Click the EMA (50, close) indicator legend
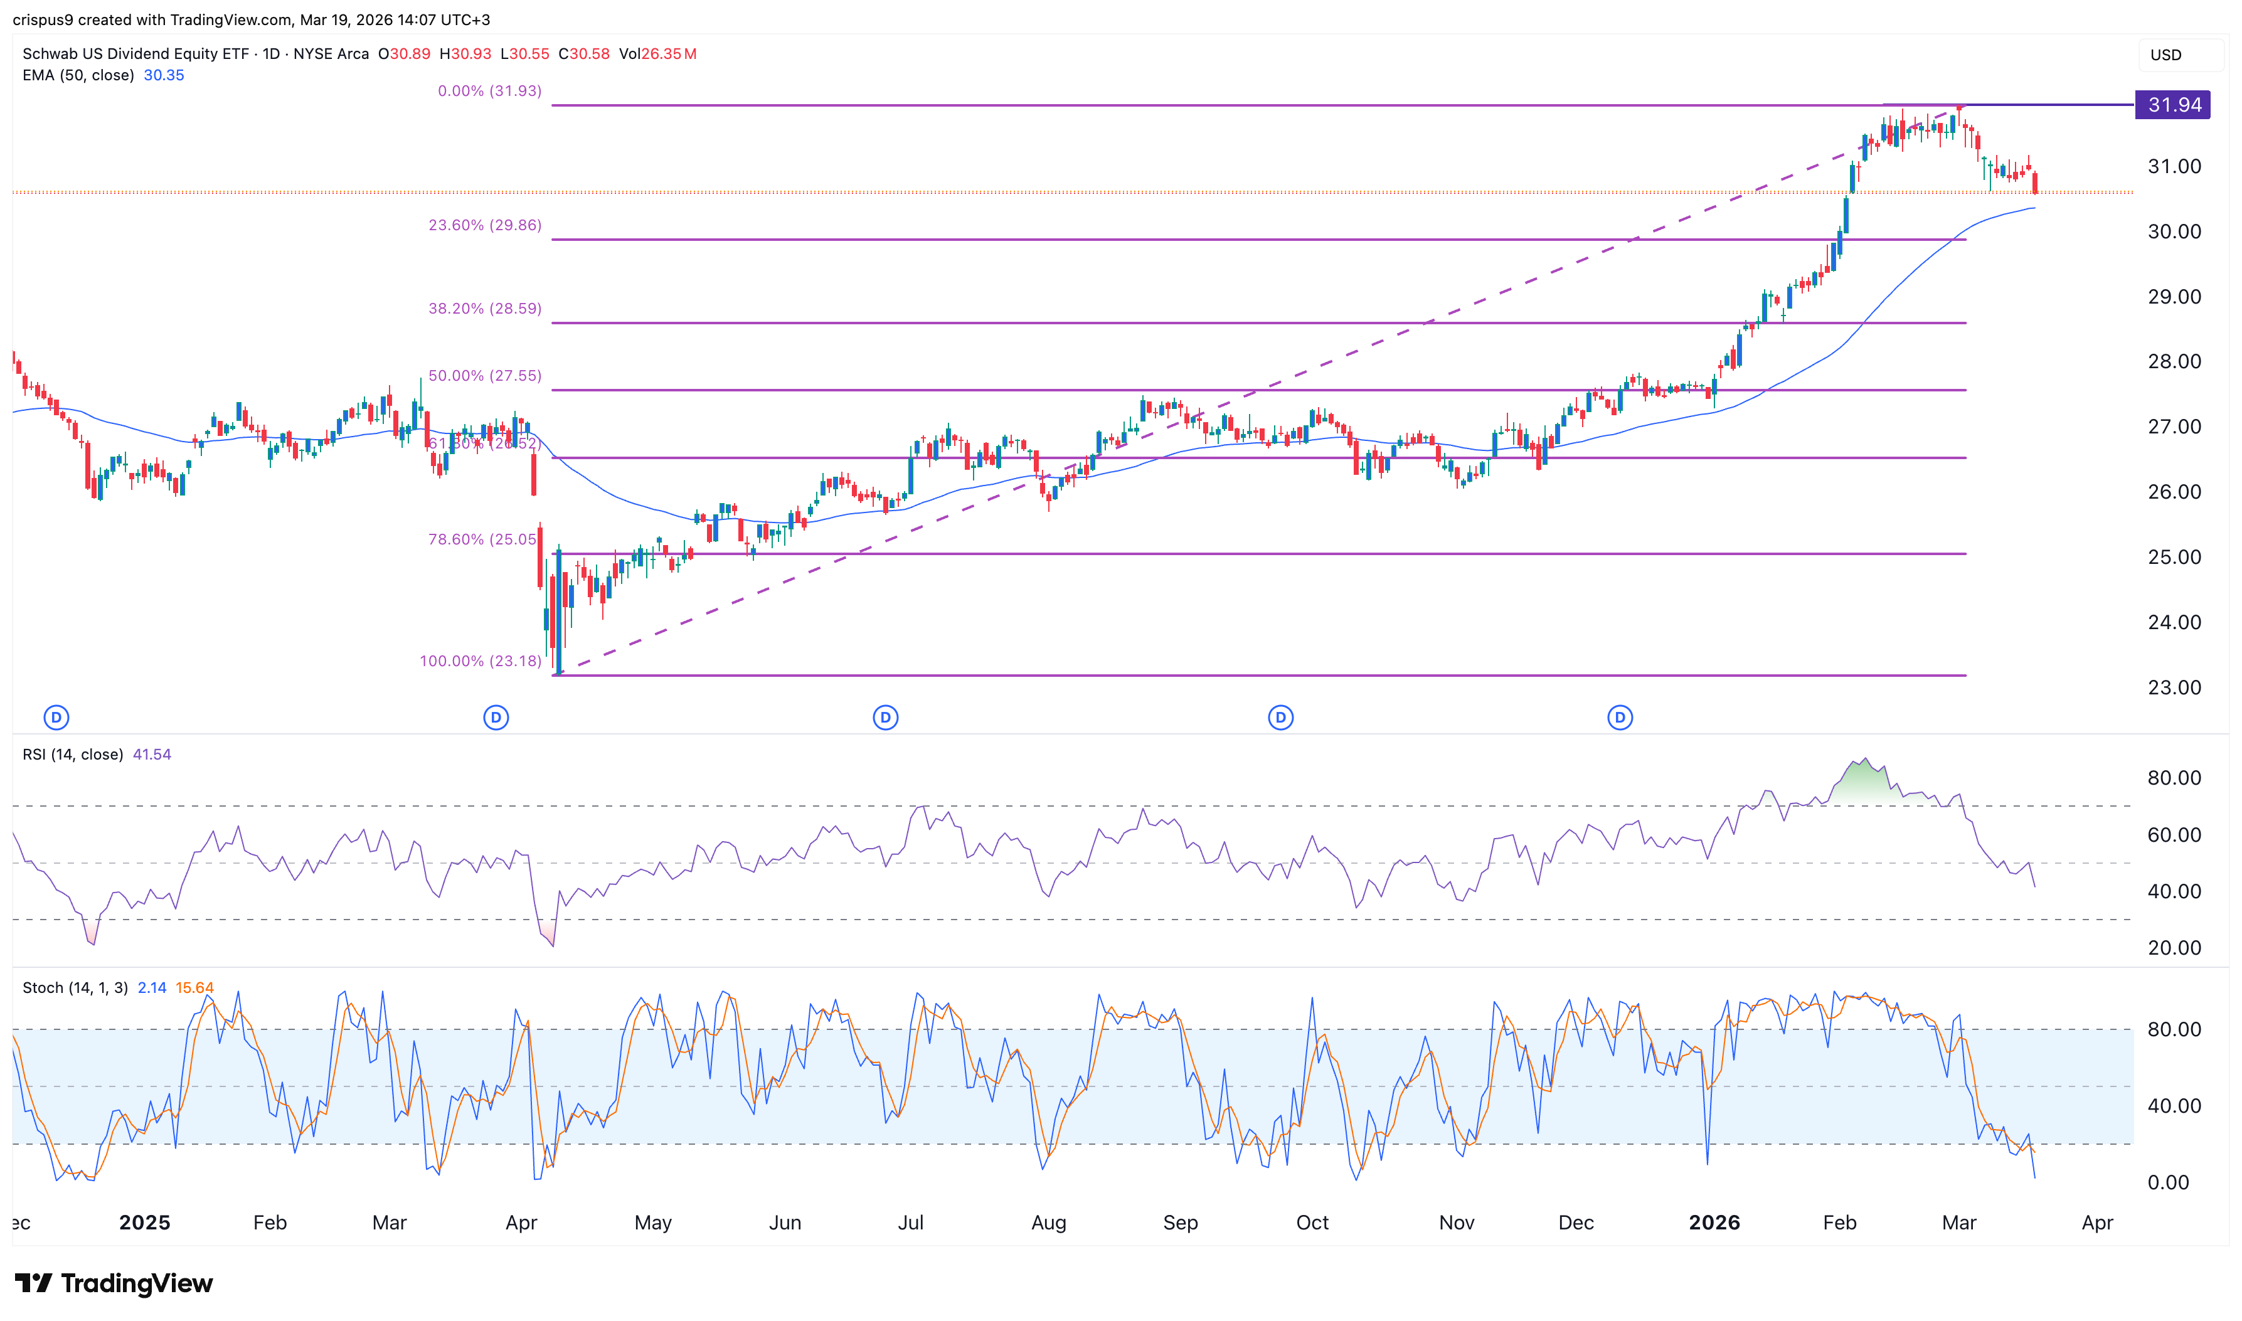This screenshot has height=1321, width=2242. (x=78, y=75)
